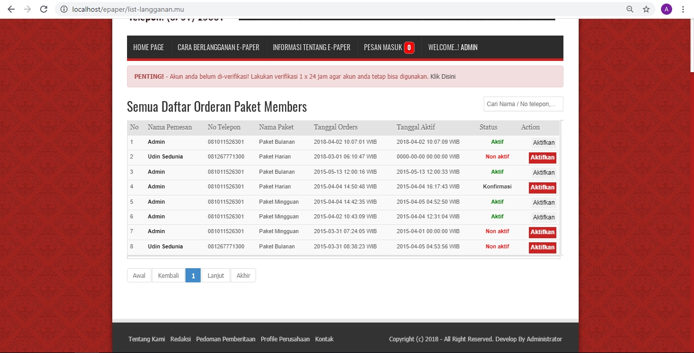Viewport: 694px width, 353px height.
Task: Click the browser back arrow
Action: coord(11,9)
